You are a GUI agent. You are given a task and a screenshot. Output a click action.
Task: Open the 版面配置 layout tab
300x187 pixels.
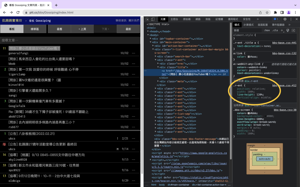click(x=263, y=25)
